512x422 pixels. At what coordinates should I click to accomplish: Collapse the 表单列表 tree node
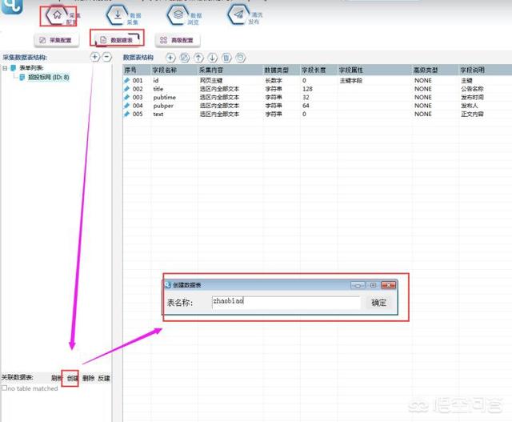pos(5,68)
